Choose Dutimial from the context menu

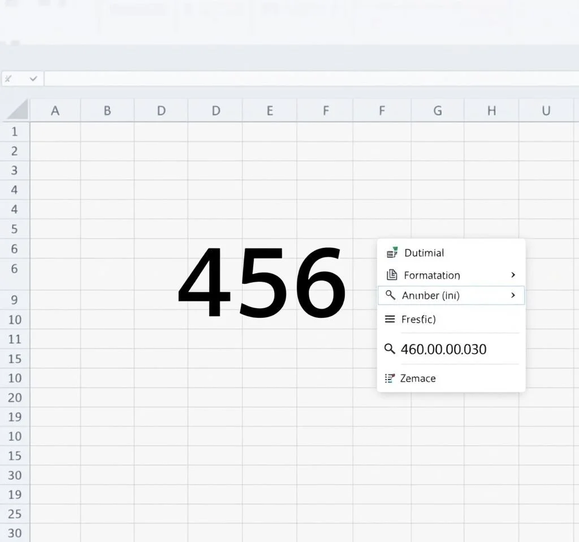[424, 253]
